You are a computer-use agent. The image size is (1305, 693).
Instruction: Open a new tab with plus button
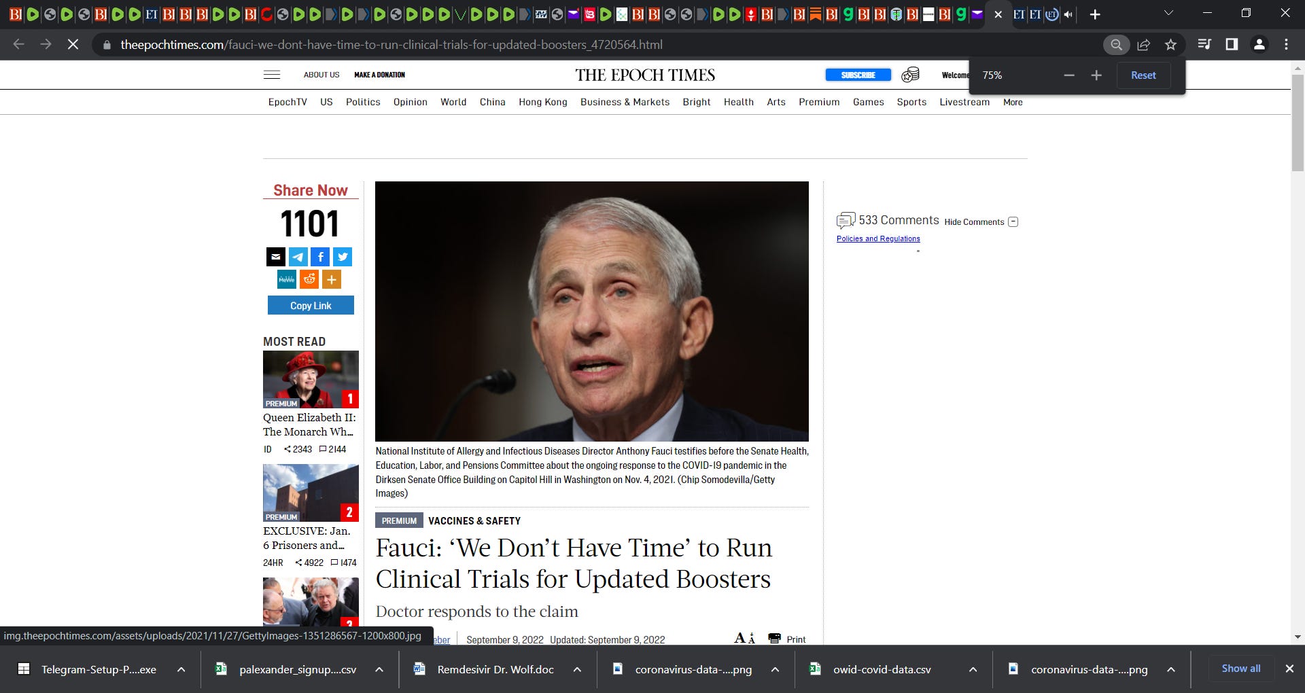(1094, 14)
